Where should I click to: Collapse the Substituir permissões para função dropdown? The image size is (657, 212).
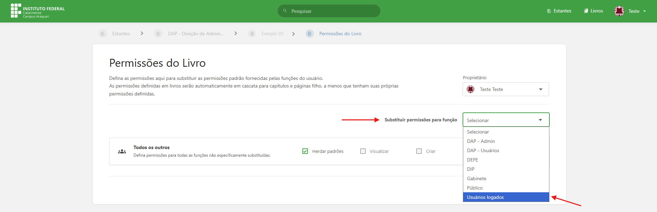tap(505, 120)
